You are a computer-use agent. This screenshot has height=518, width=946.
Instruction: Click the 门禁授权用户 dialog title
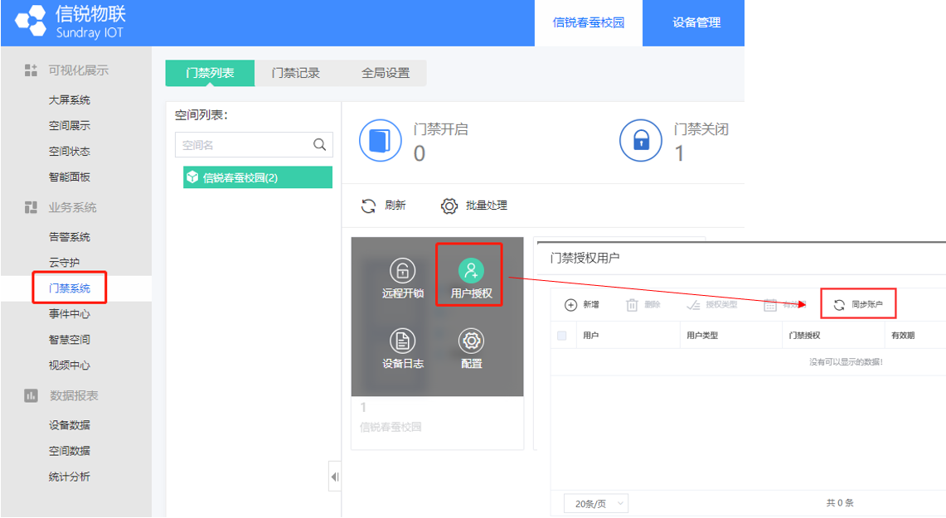(x=585, y=258)
